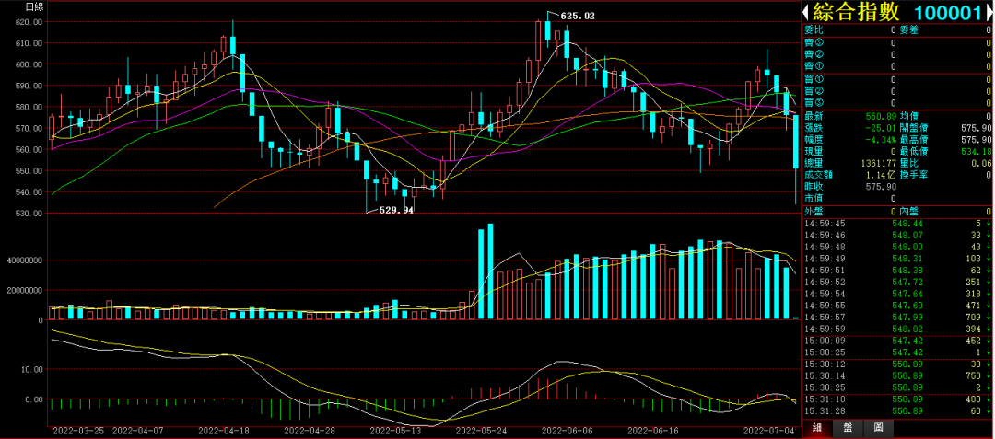The image size is (995, 439).
Task: Click the 量比 value 0.06
Action: tap(981, 163)
